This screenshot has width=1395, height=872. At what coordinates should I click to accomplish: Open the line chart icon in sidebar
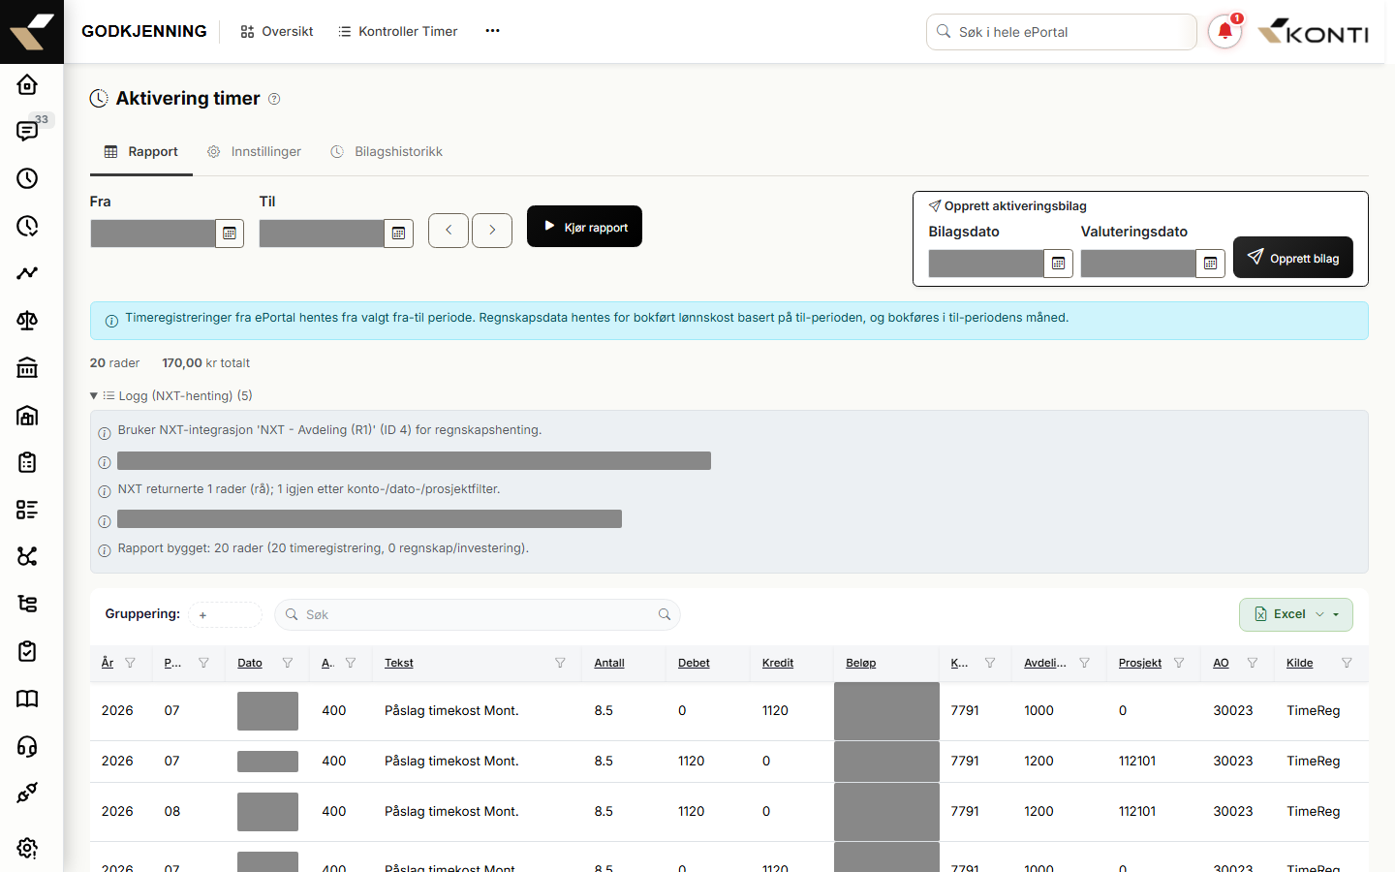pos(27,273)
